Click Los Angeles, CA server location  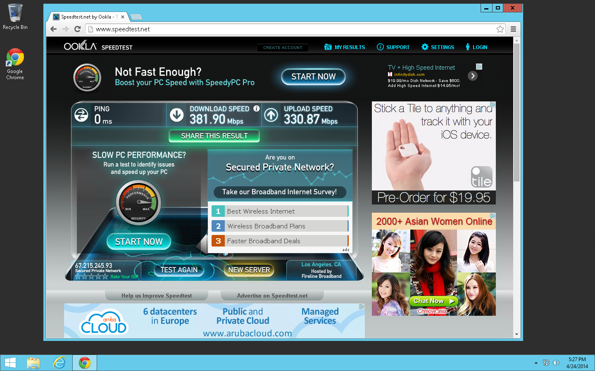coord(321,265)
